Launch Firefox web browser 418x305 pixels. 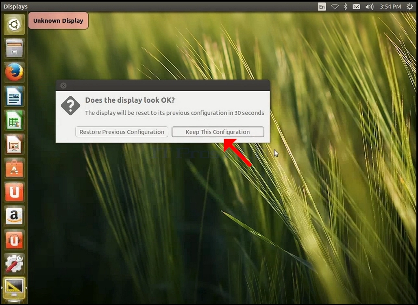14,72
